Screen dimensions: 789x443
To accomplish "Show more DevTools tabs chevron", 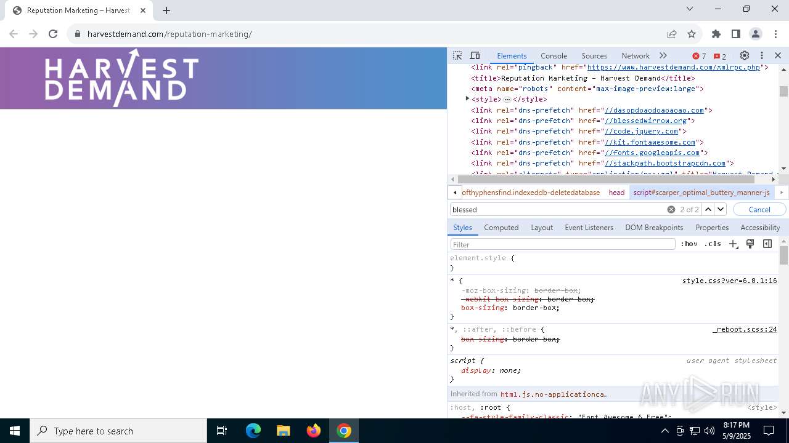I will (x=663, y=55).
